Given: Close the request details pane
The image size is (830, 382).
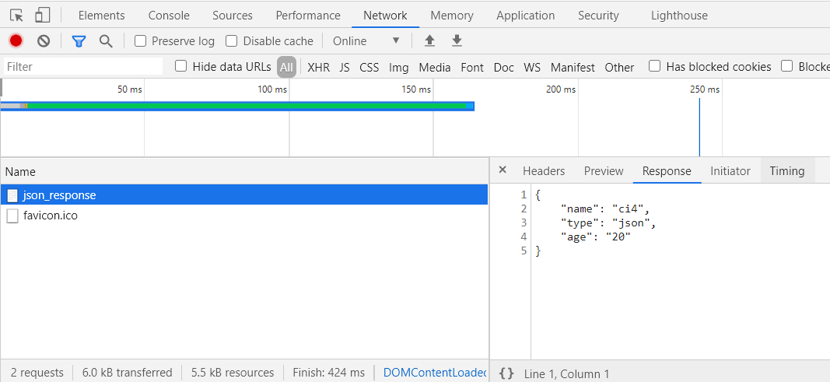Looking at the screenshot, I should [503, 170].
